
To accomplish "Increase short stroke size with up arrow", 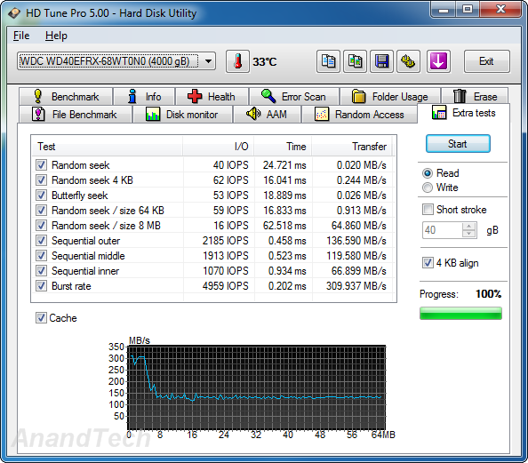I will tap(468, 227).
